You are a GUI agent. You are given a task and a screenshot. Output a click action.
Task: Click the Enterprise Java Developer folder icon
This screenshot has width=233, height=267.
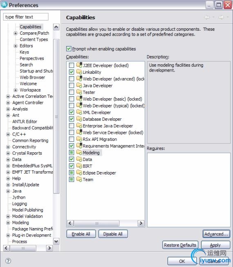point(79,126)
